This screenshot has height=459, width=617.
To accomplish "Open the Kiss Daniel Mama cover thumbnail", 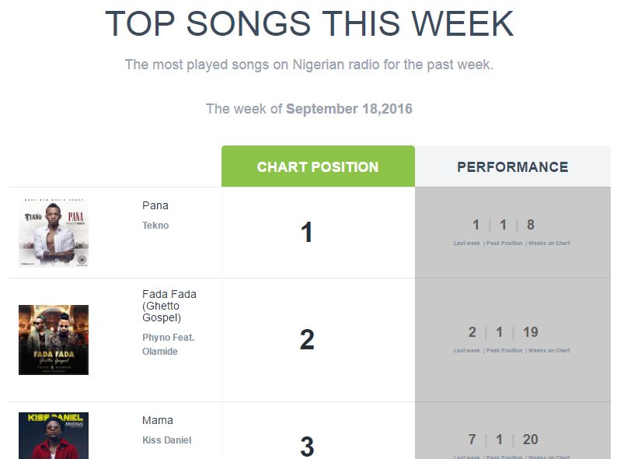I will pyautogui.click(x=54, y=436).
